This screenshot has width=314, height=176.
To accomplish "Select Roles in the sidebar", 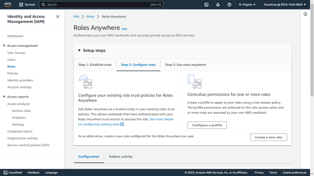I will (x=11, y=66).
